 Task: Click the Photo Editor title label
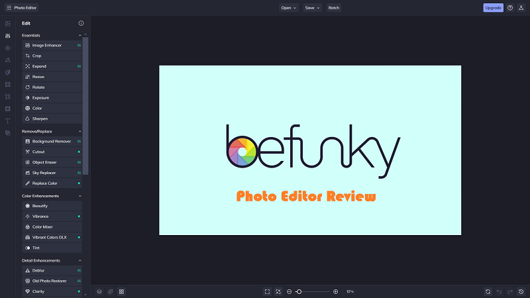(x=25, y=8)
